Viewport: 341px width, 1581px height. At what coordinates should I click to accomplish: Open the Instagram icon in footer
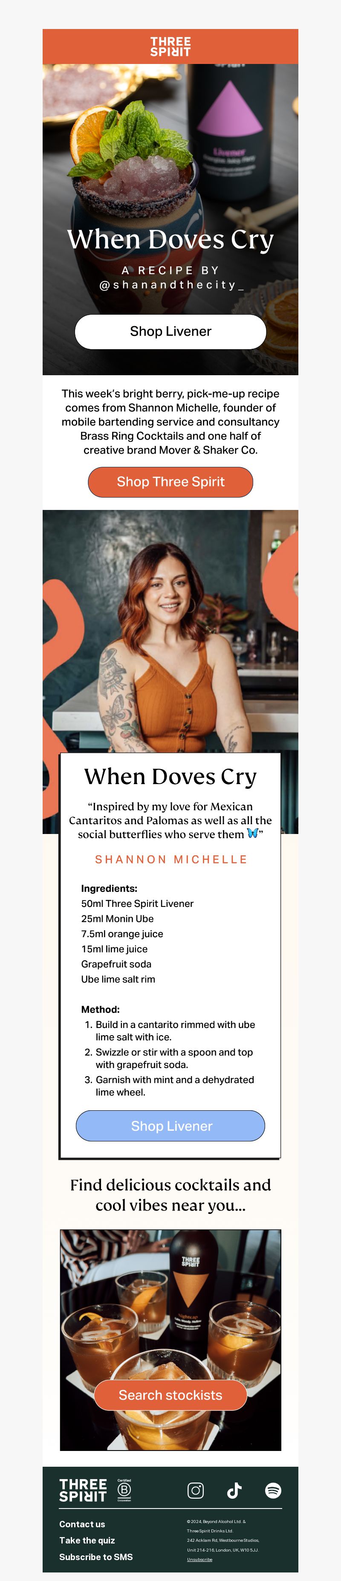(196, 1490)
